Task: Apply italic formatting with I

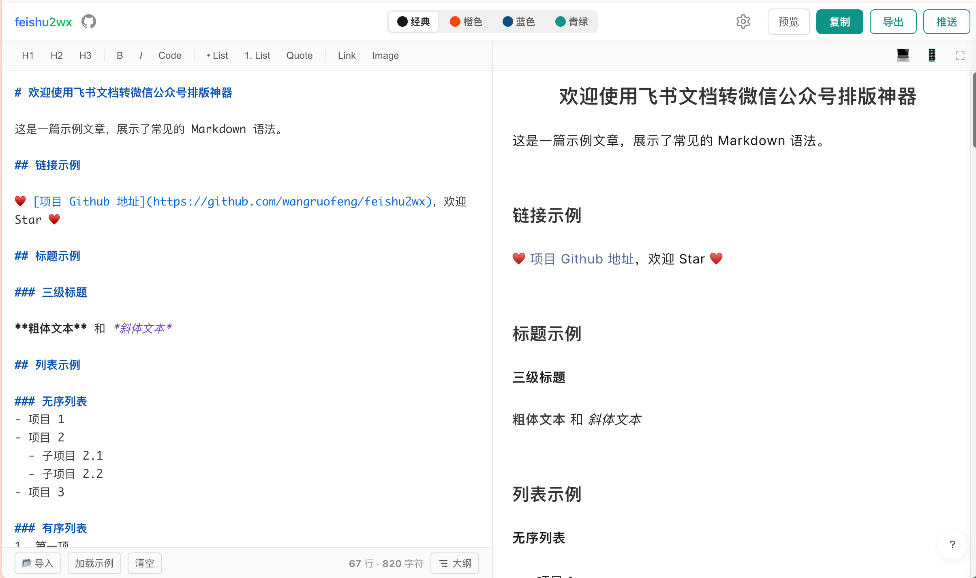Action: coord(141,56)
